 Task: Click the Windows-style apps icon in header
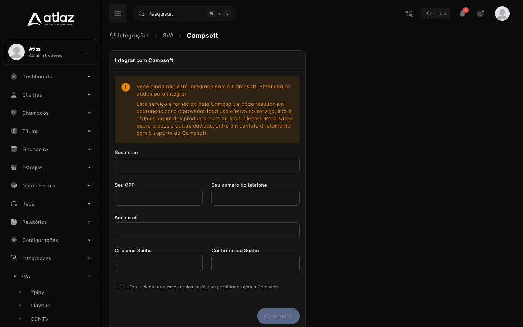tap(409, 13)
